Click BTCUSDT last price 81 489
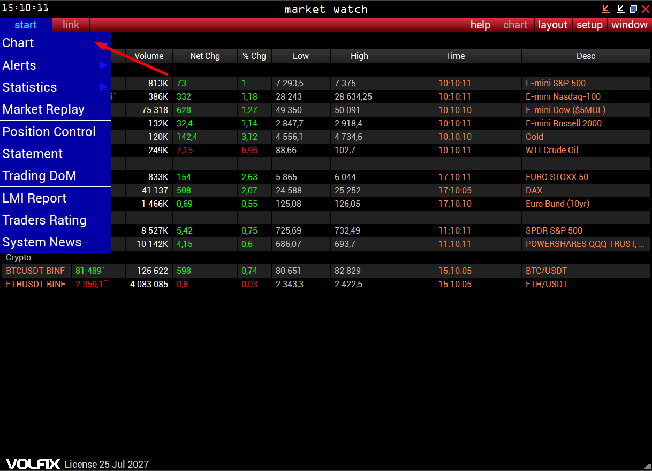This screenshot has width=652, height=471. point(90,271)
